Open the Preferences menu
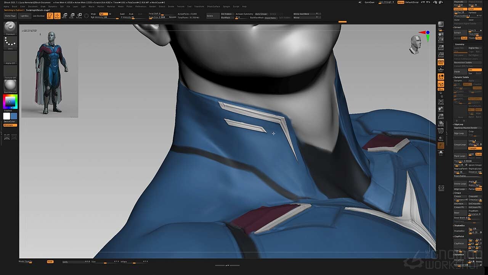Image resolution: width=488 pixels, height=275 pixels. click(x=141, y=6)
